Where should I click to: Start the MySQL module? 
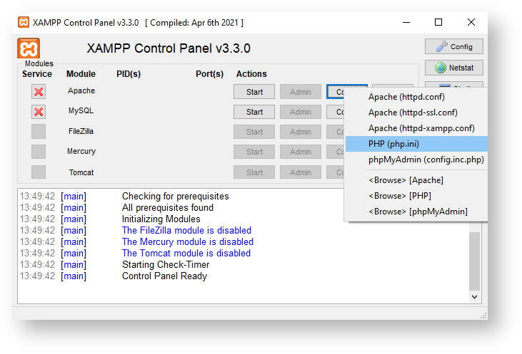254,112
